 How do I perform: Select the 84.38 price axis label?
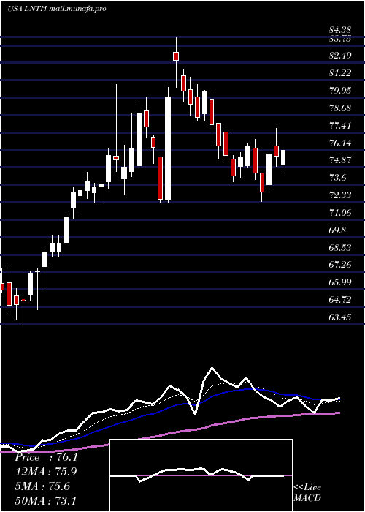340,31
